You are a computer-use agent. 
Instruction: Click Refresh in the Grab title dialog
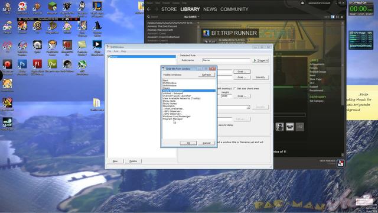point(206,75)
